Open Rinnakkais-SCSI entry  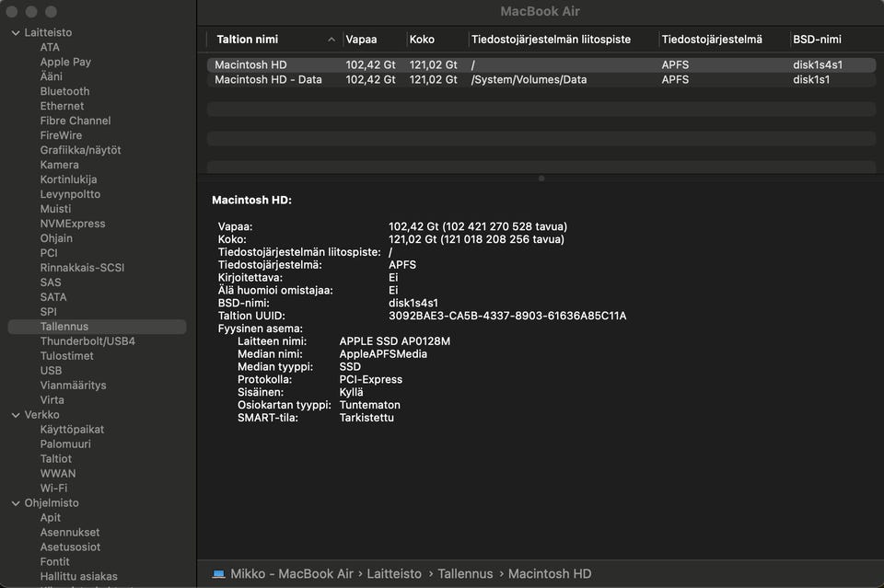click(82, 268)
